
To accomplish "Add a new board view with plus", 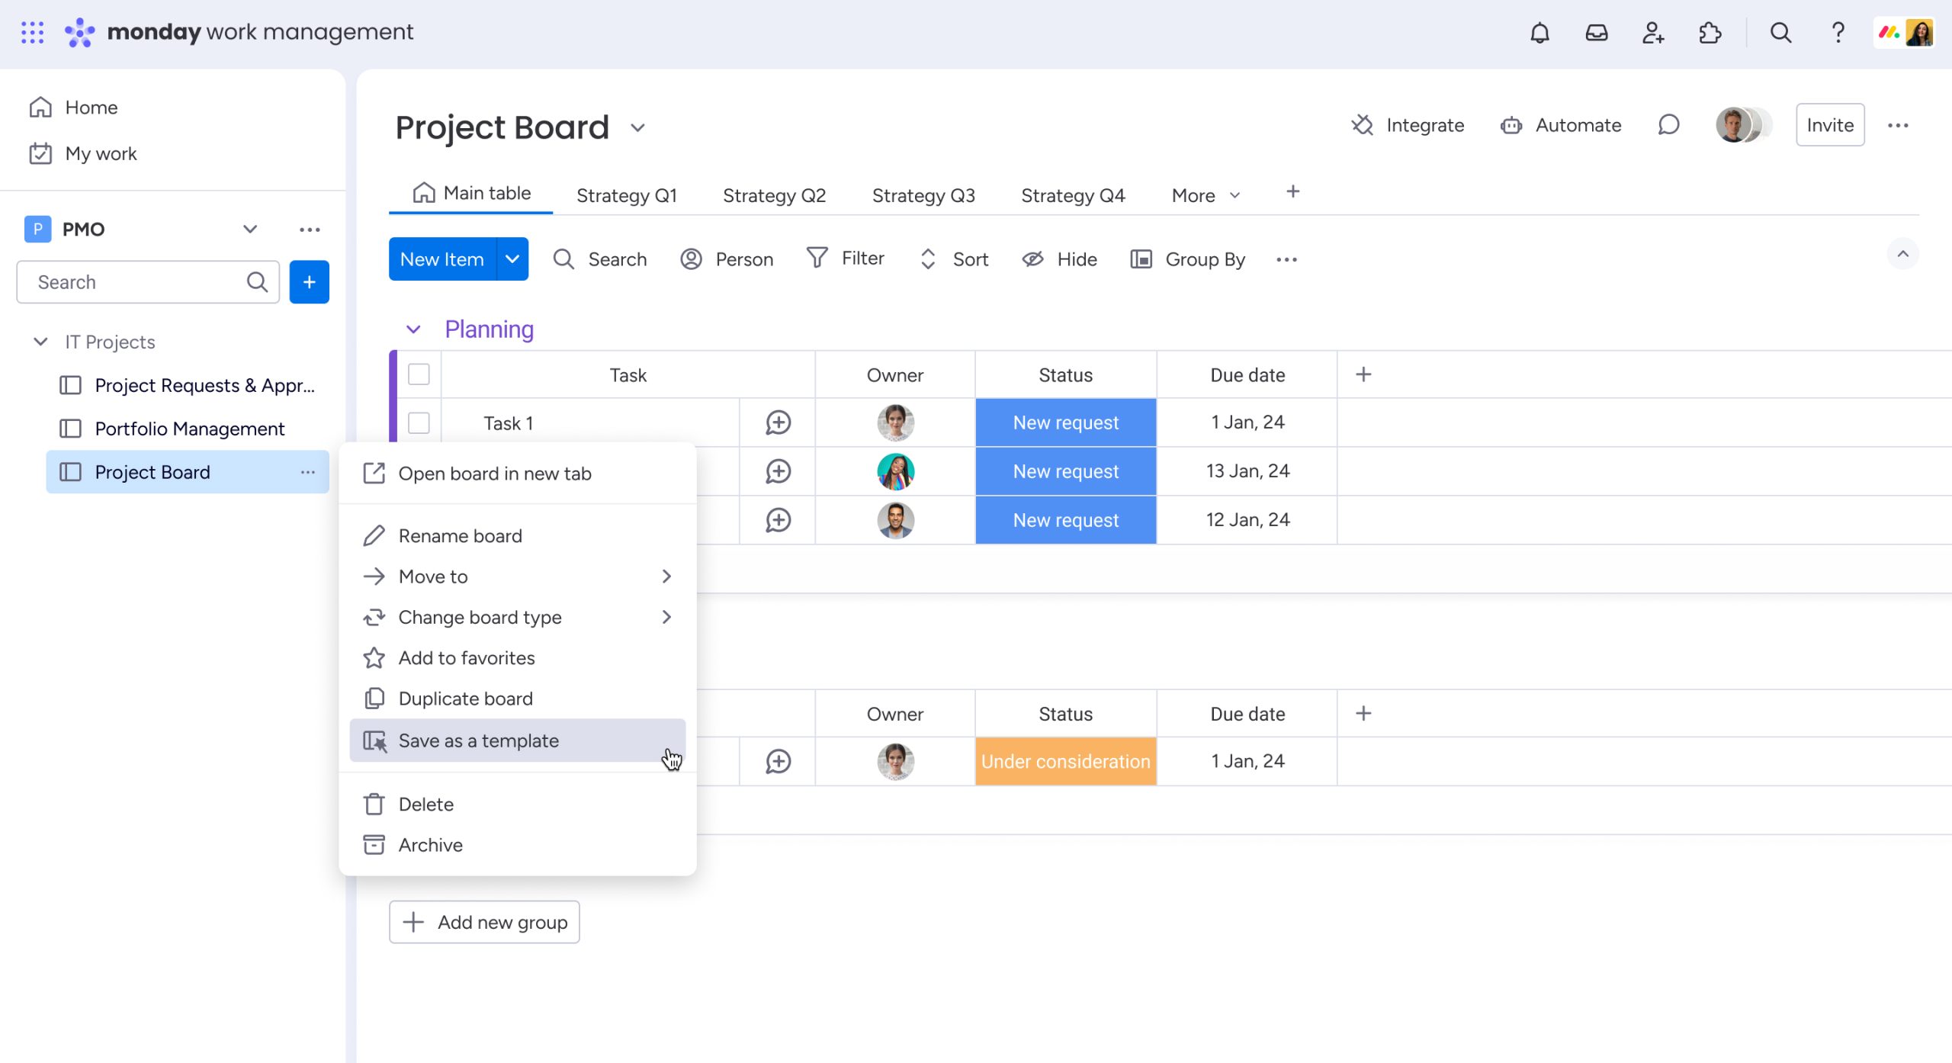I will [1292, 192].
